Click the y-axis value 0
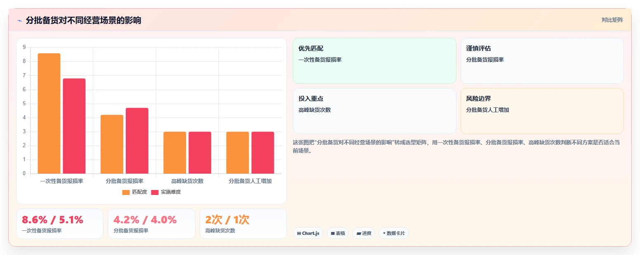The height and width of the screenshot is (255, 640). click(x=24, y=174)
